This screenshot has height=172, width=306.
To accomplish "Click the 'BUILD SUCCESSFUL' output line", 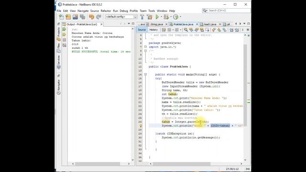I will pyautogui.click(x=101, y=52).
